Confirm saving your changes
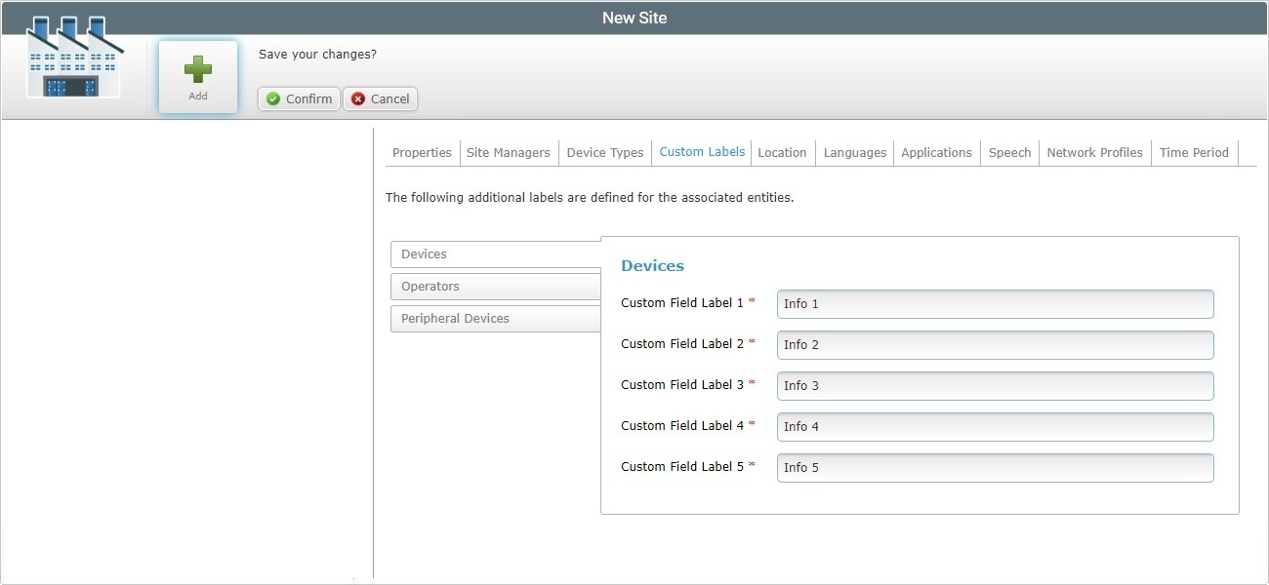Screen dimensions: 1269x585 pyautogui.click(x=298, y=98)
